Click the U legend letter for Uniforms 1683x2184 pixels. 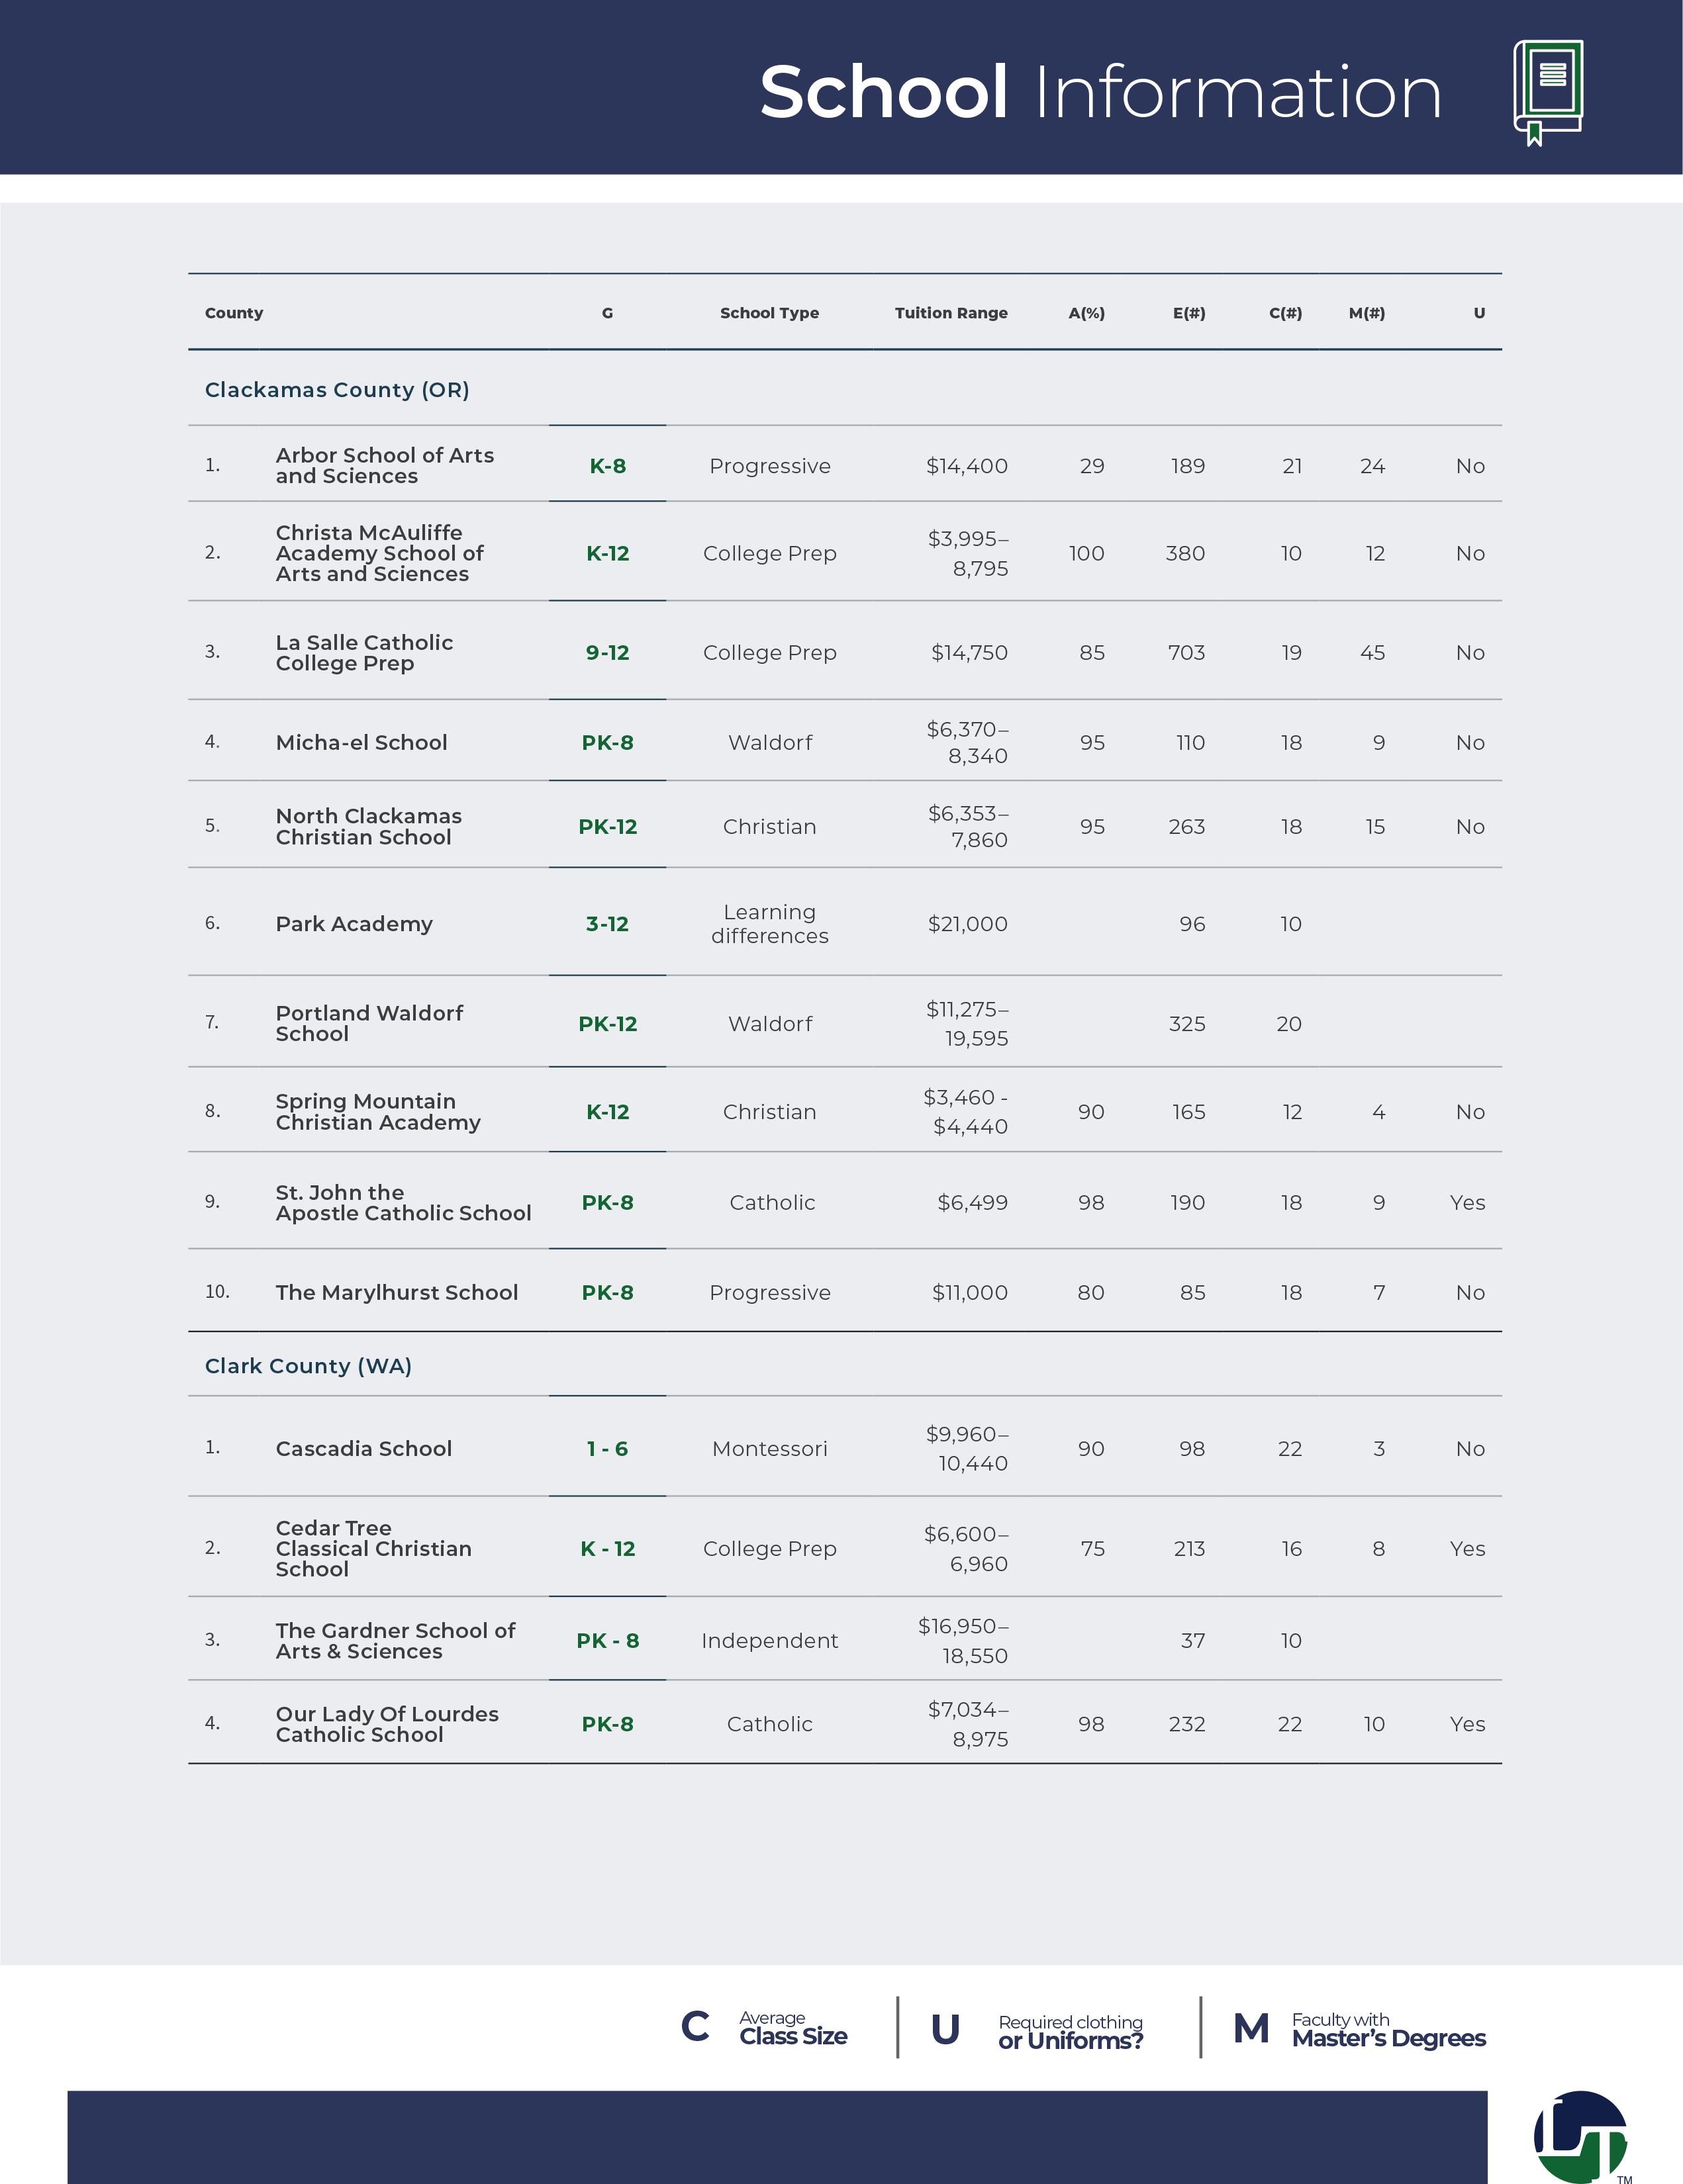pos(945,2030)
